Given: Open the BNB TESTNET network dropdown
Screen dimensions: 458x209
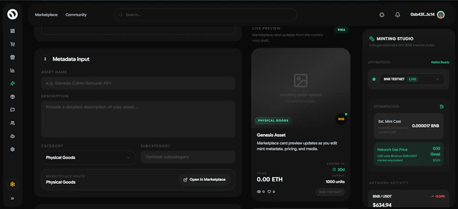Looking at the screenshot, I should [x=412, y=79].
